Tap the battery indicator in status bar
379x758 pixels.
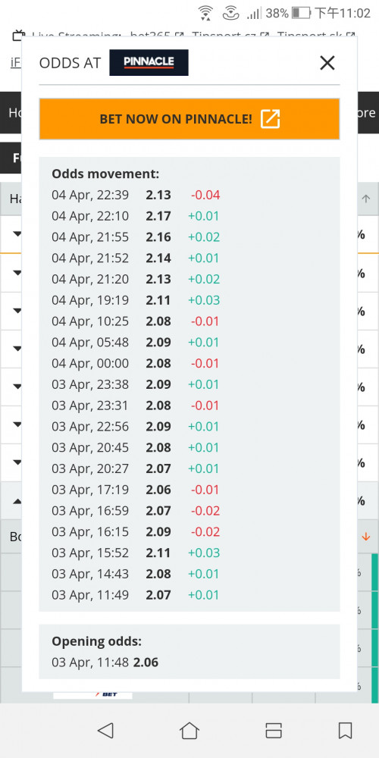click(301, 13)
